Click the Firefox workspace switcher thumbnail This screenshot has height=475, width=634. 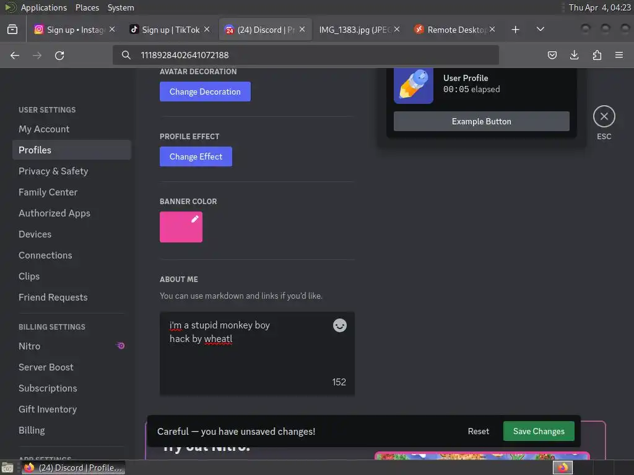pos(562,468)
